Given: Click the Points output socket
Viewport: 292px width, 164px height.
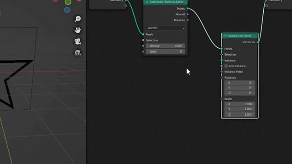Looking at the screenshot, I should pyautogui.click(x=188, y=9).
